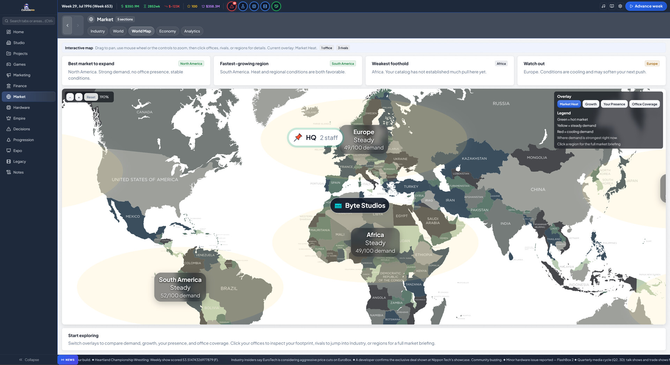
Task: Collapse the left sidebar
Action: [29, 360]
